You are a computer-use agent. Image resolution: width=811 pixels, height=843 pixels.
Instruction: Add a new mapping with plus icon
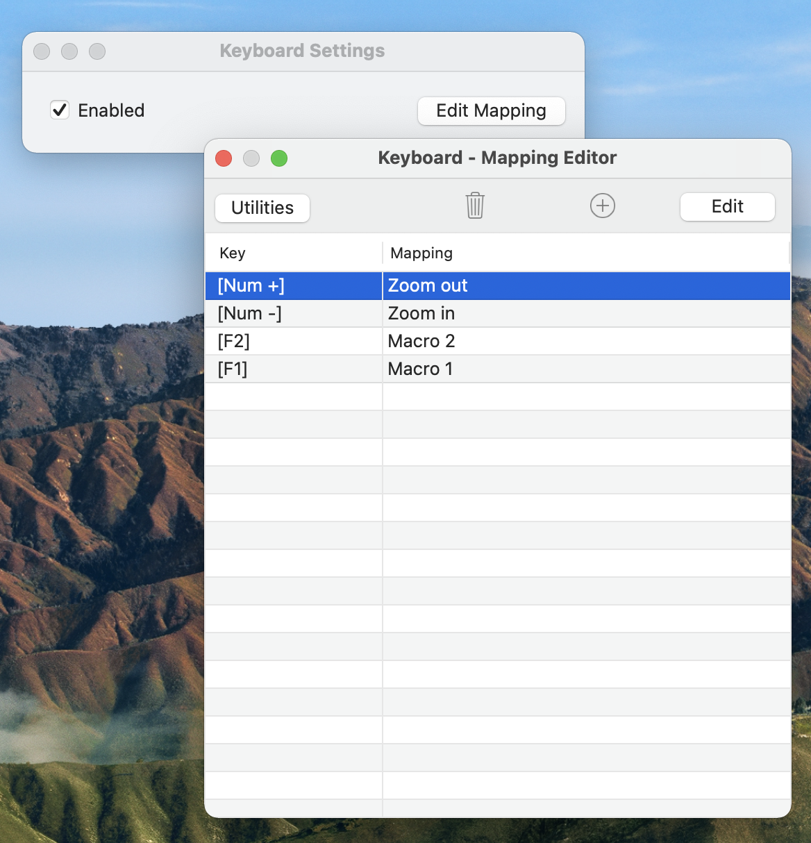603,206
